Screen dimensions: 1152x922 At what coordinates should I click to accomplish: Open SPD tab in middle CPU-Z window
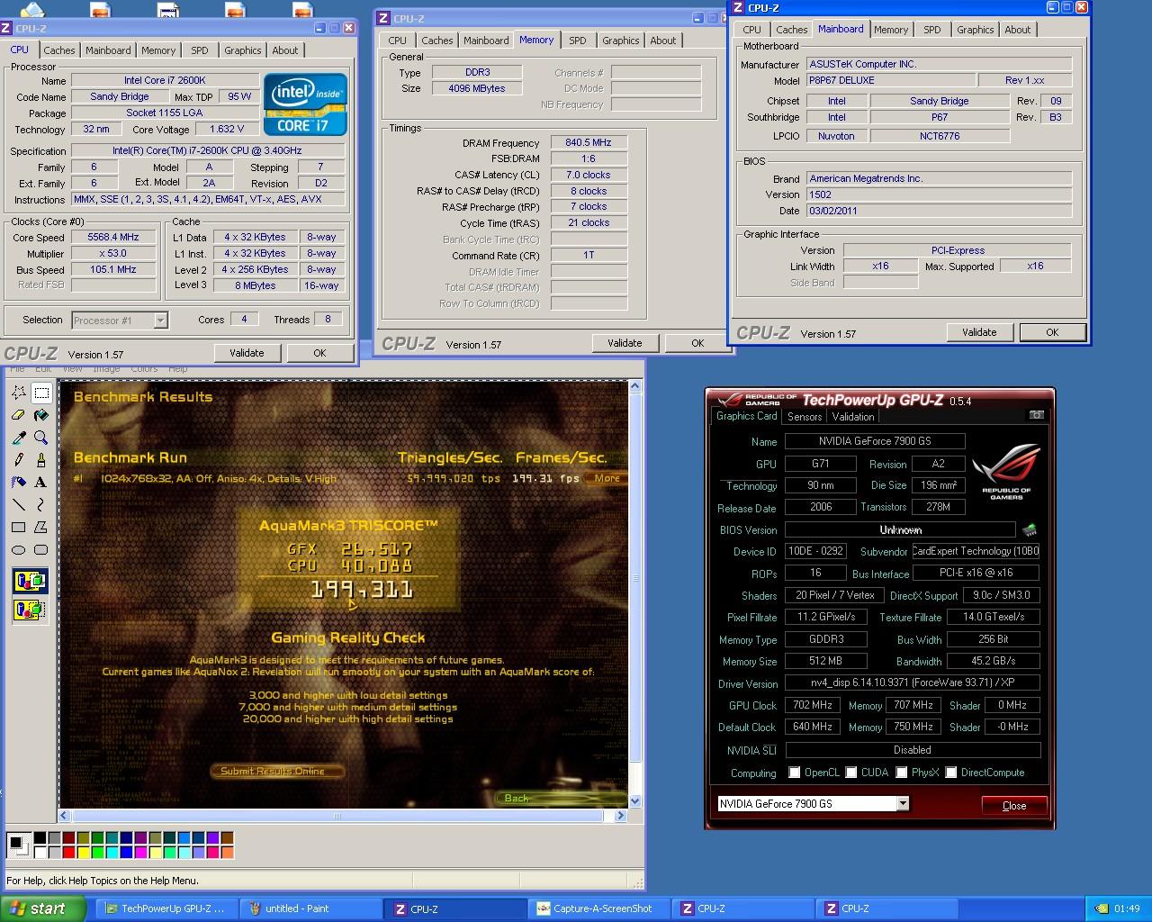(x=578, y=41)
